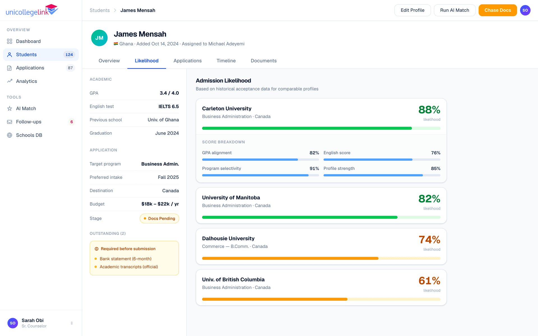Click the Chase Docs button
538x336 pixels.
coord(498,10)
